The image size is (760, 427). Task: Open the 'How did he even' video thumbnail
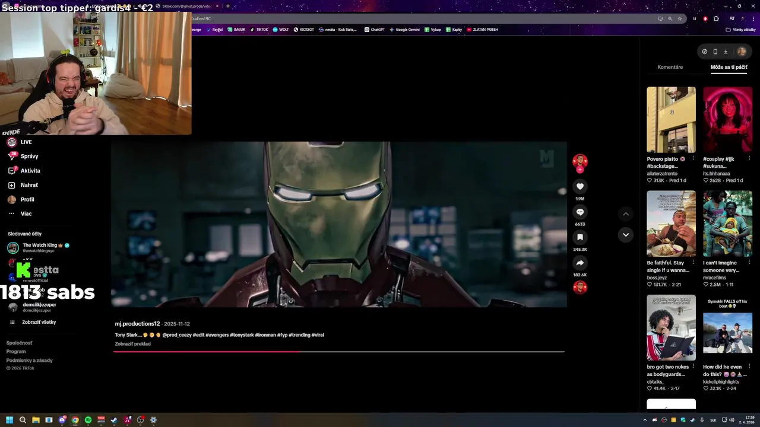tap(727, 327)
